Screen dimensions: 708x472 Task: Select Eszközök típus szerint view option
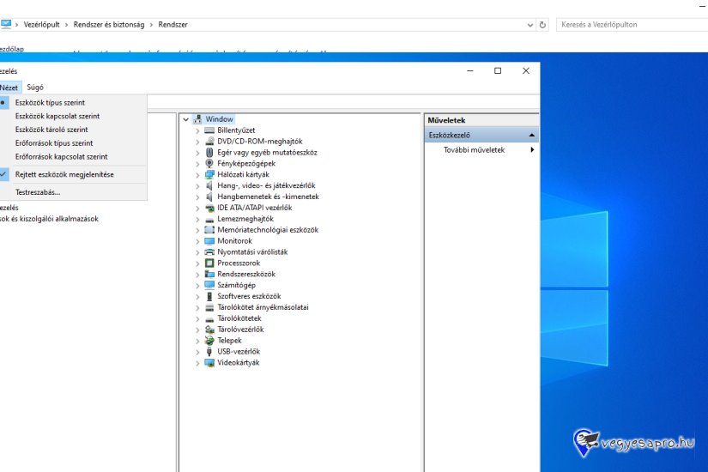point(50,102)
